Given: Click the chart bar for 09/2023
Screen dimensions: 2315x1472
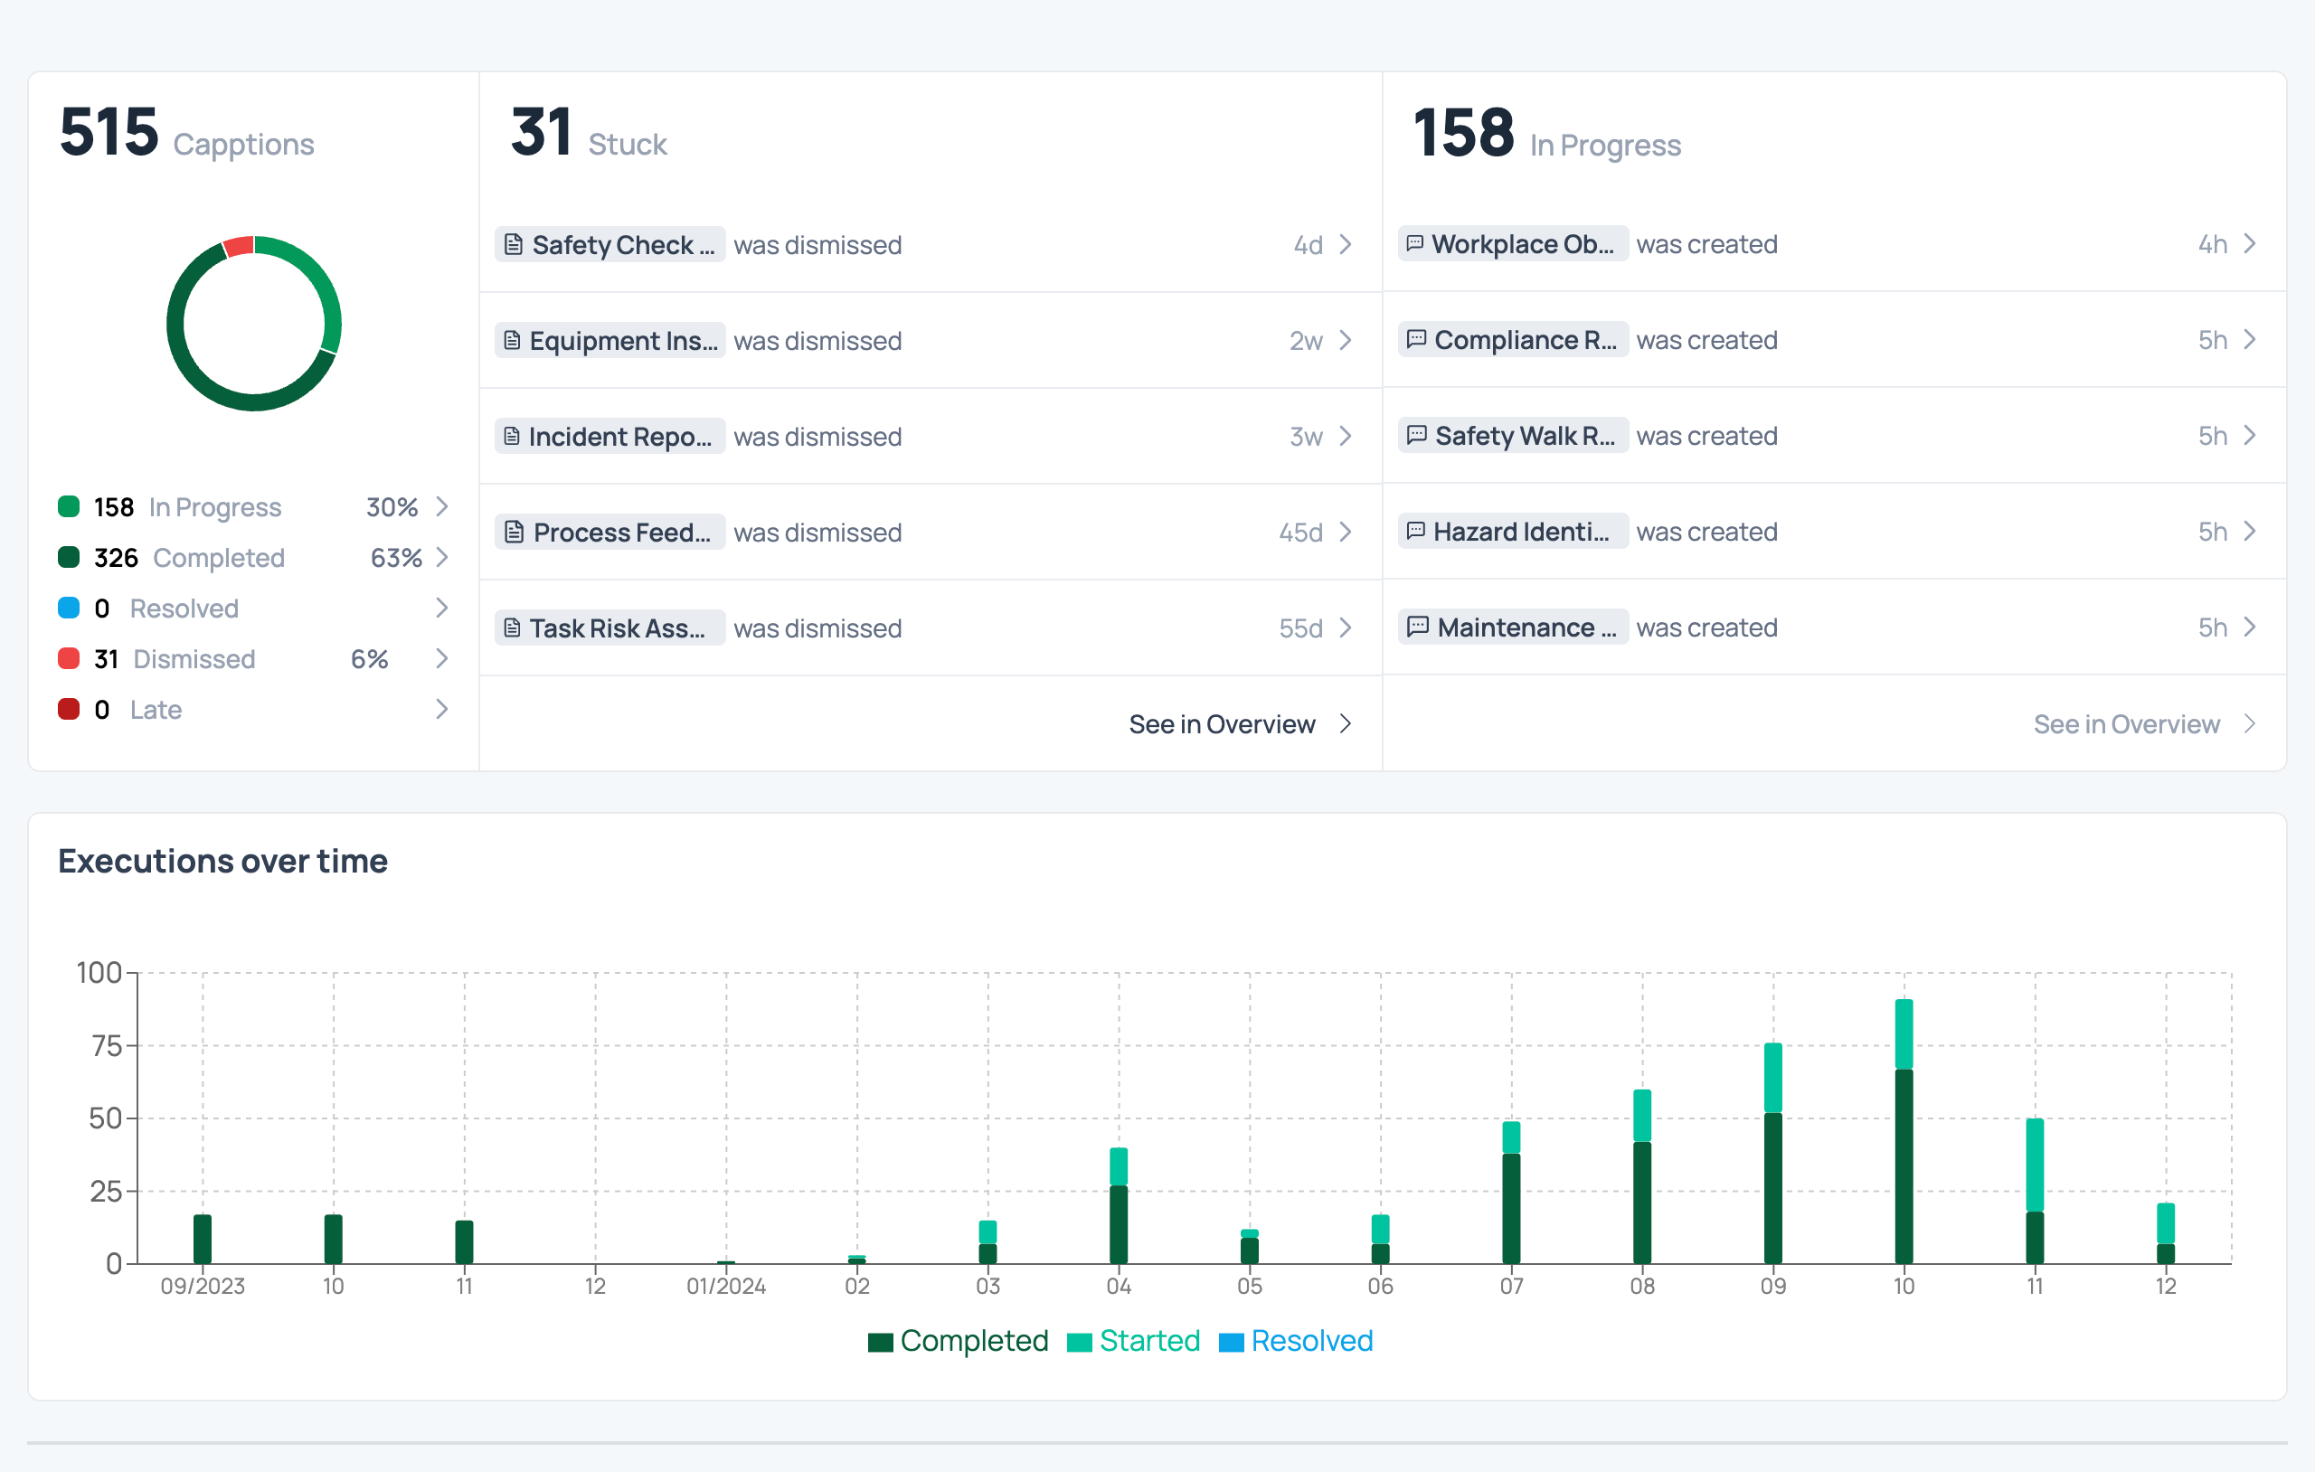Looking at the screenshot, I should click(x=202, y=1240).
